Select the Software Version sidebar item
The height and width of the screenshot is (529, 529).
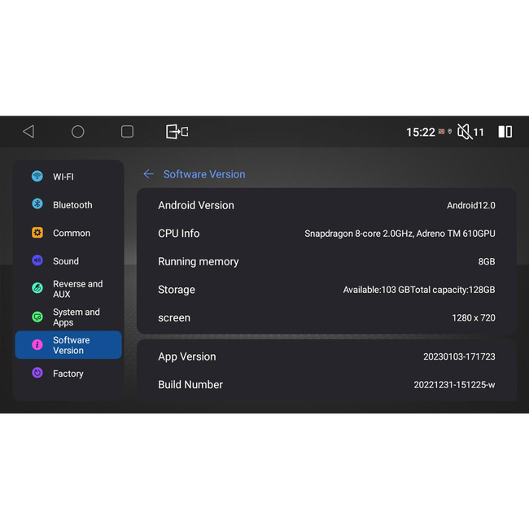[x=68, y=345]
